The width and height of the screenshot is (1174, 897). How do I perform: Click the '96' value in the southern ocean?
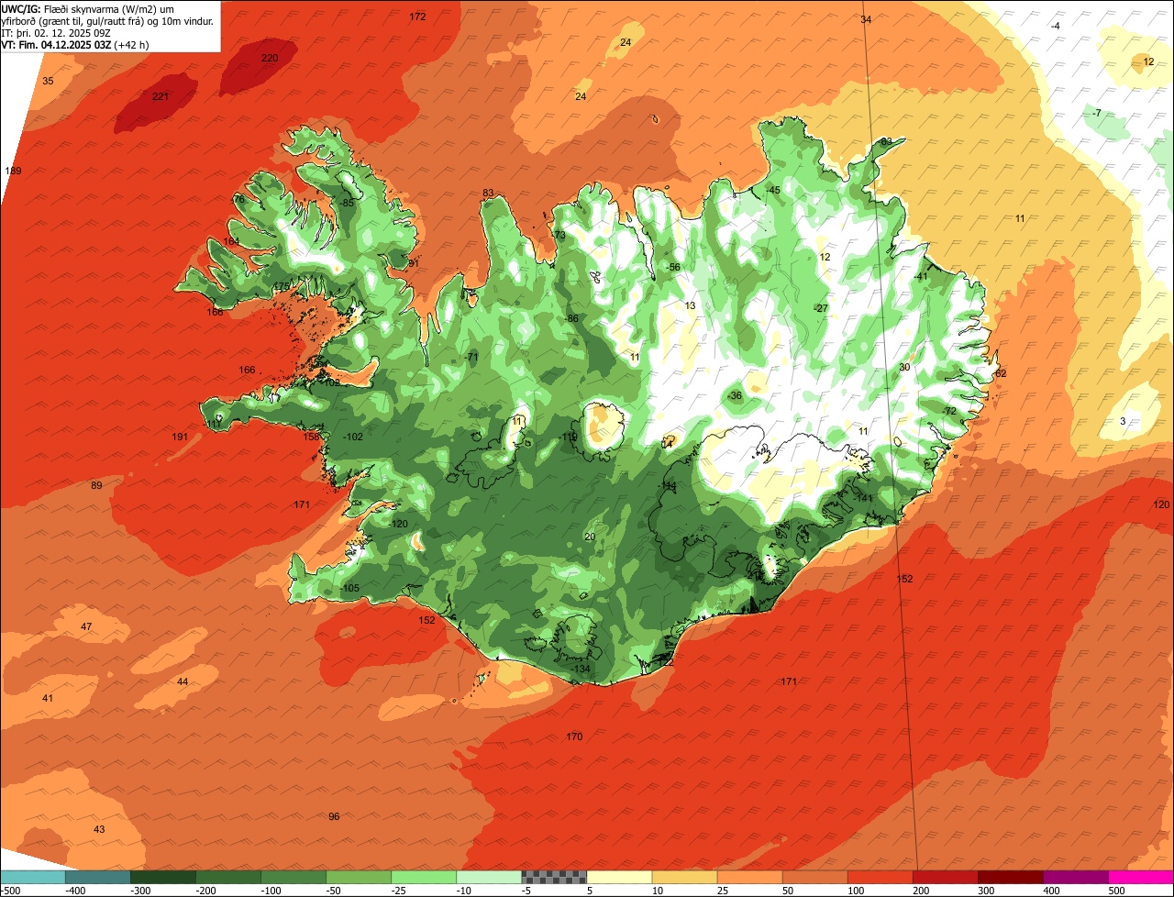tap(334, 816)
